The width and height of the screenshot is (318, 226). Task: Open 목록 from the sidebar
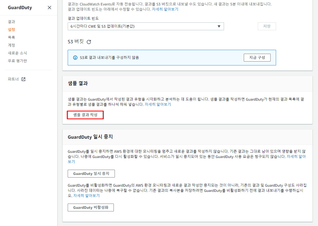tap(11, 38)
